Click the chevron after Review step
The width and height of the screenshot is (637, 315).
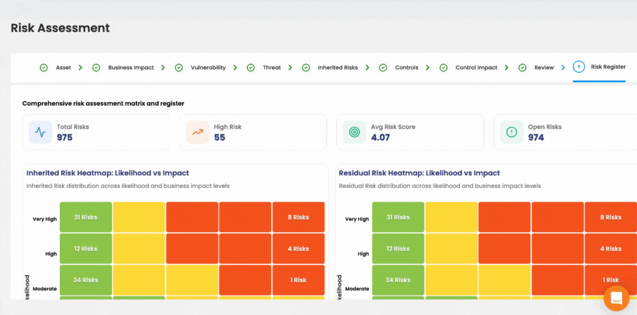(564, 67)
